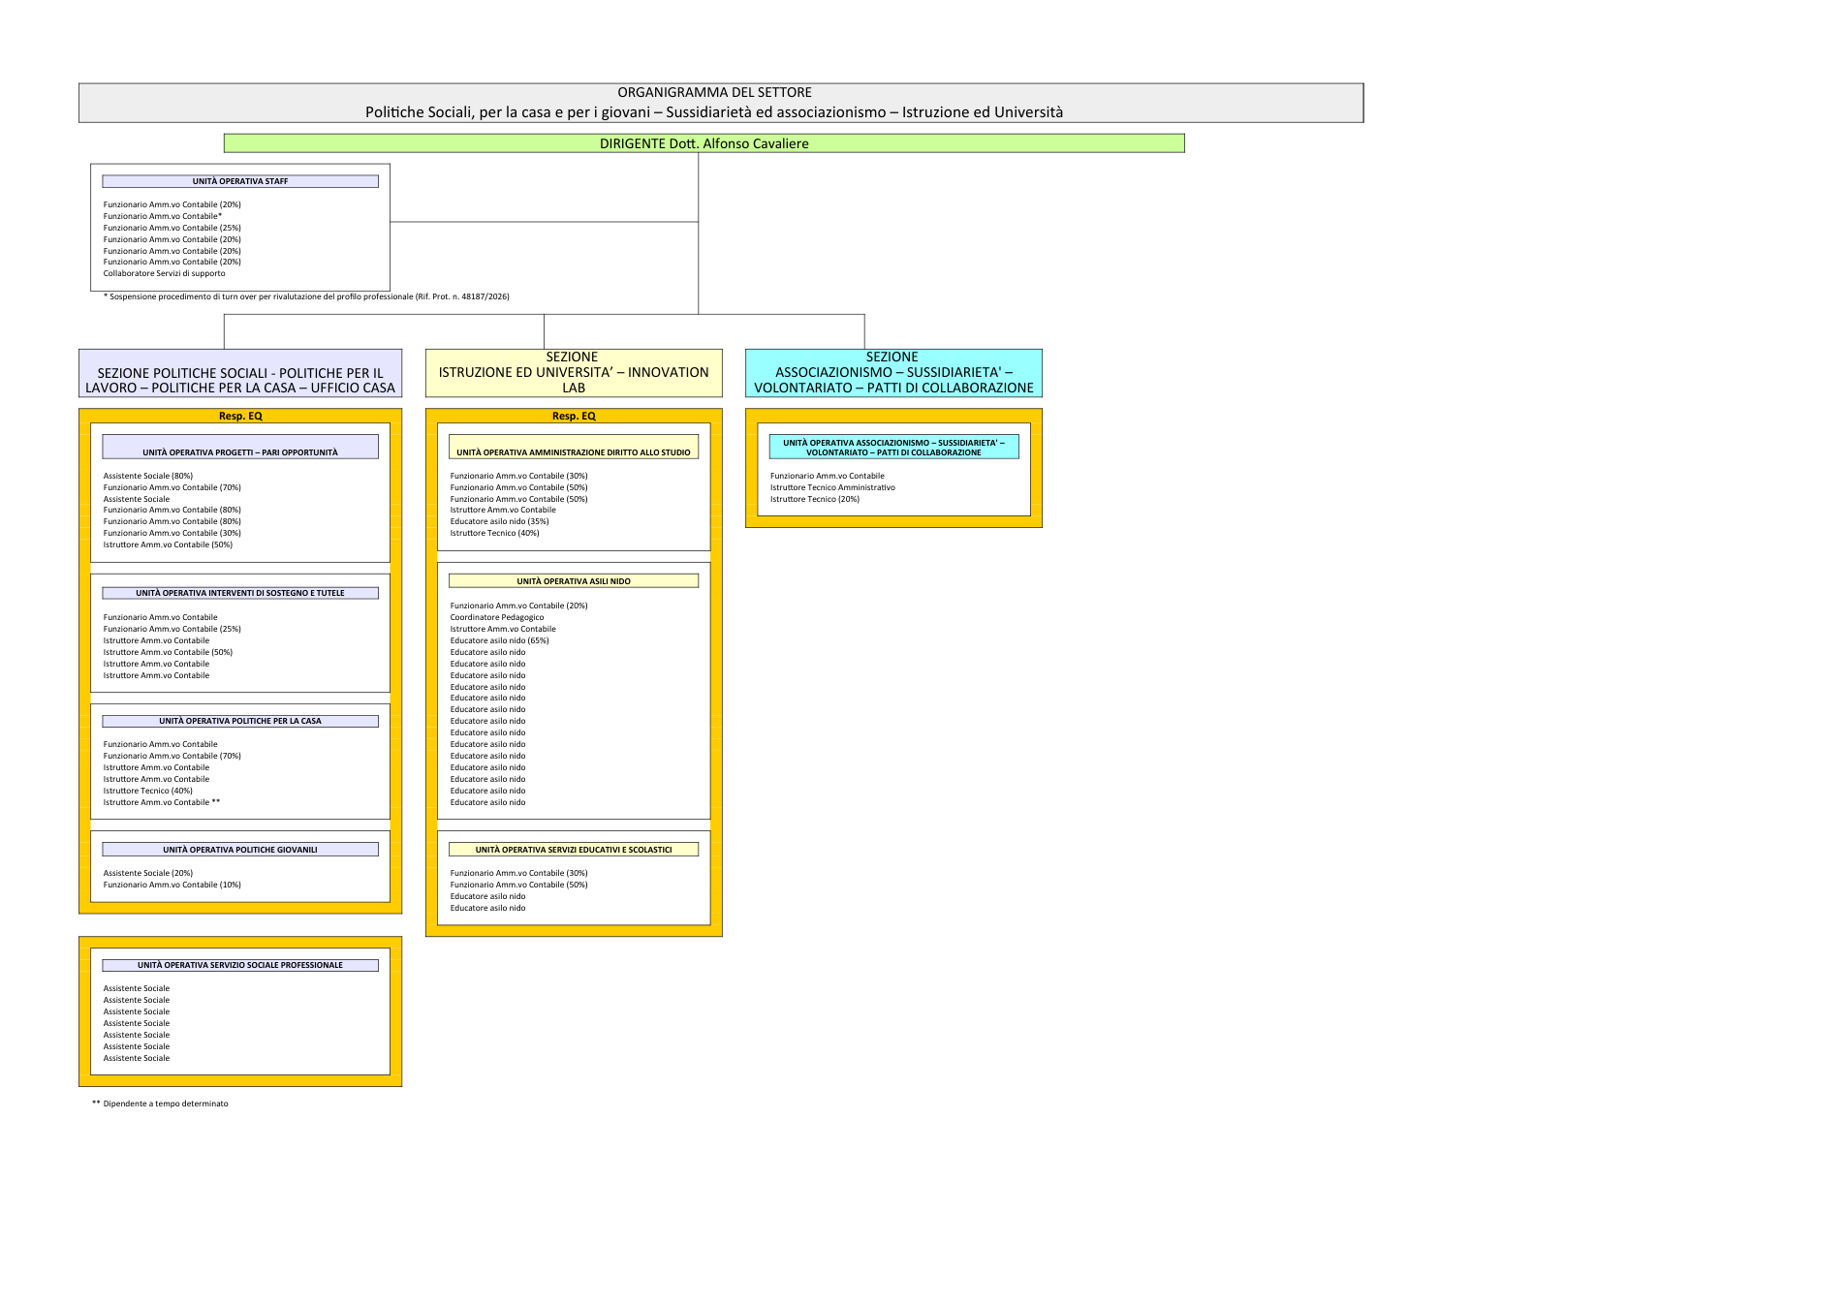Click the 'Sospensione procedimento di turn over' footnote

306,296
